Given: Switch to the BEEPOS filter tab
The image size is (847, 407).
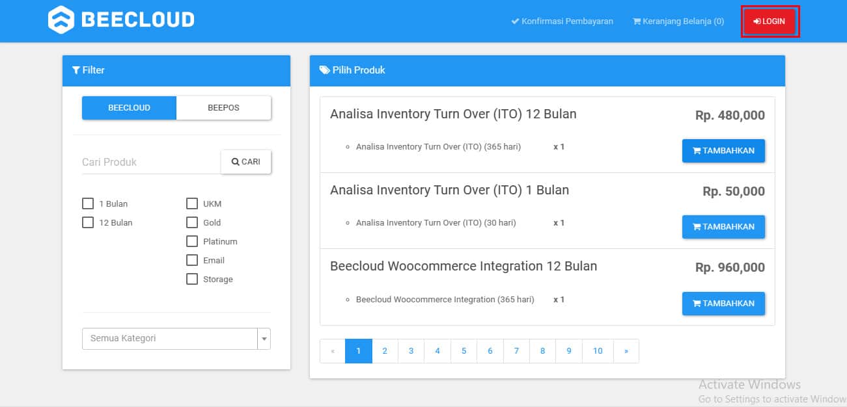Looking at the screenshot, I should point(223,108).
